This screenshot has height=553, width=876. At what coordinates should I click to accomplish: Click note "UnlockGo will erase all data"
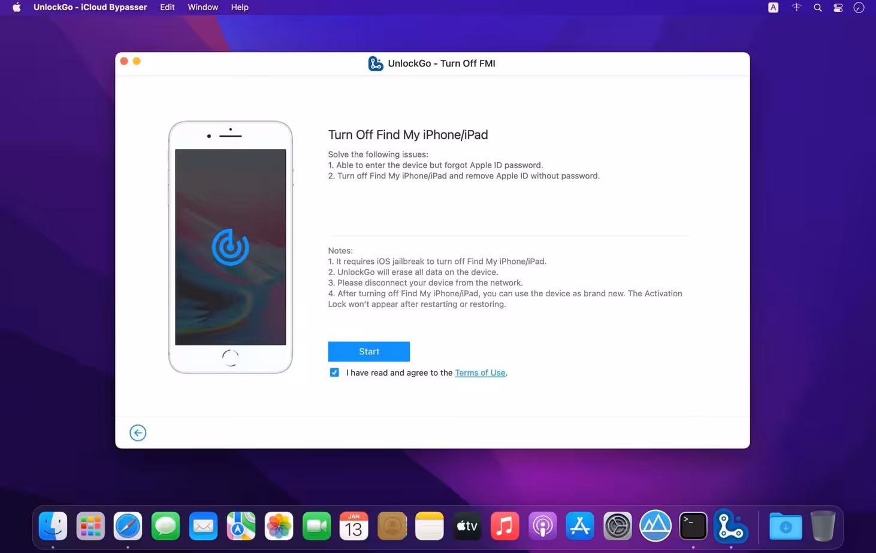point(413,272)
